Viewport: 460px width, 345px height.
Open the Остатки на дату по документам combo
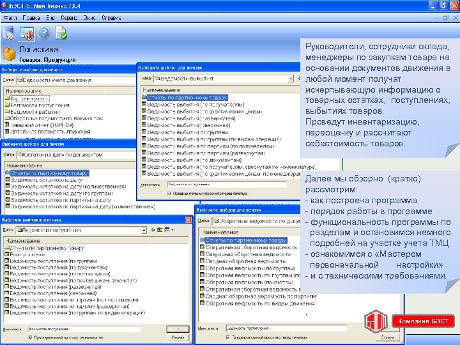click(77, 155)
